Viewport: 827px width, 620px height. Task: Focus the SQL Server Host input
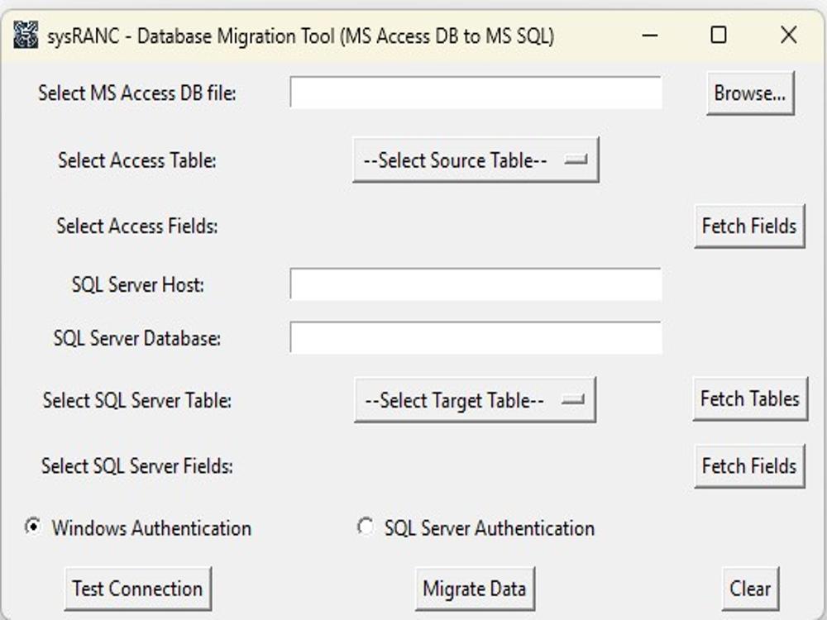[476, 284]
